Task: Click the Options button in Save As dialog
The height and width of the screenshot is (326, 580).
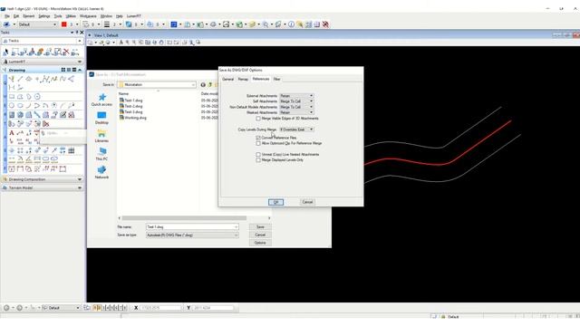Action: [260, 243]
